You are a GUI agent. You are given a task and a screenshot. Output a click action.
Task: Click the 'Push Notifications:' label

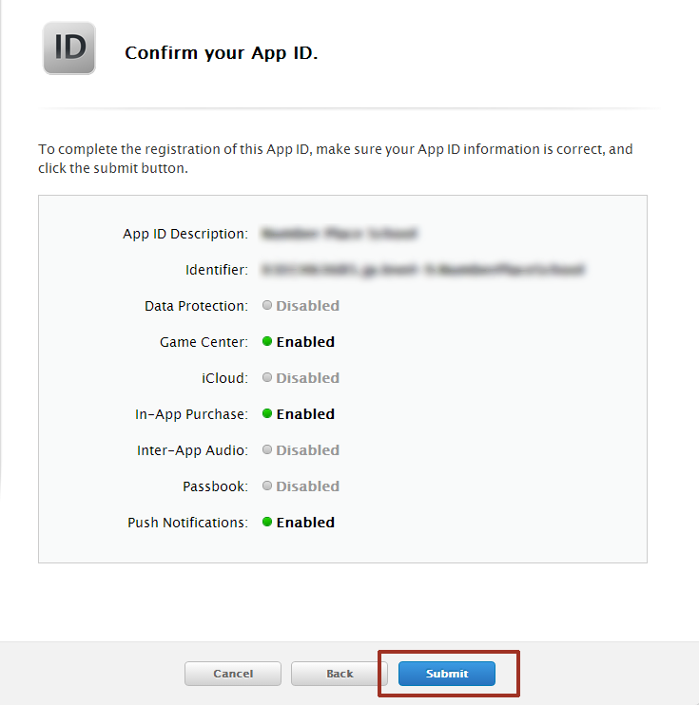[187, 523]
